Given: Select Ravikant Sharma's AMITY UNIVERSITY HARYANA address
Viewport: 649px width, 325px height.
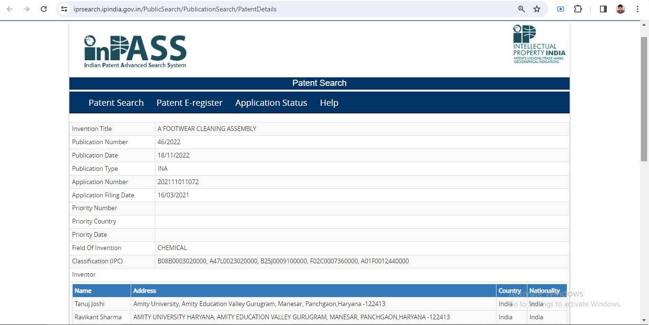Looking at the screenshot, I should click(x=291, y=317).
